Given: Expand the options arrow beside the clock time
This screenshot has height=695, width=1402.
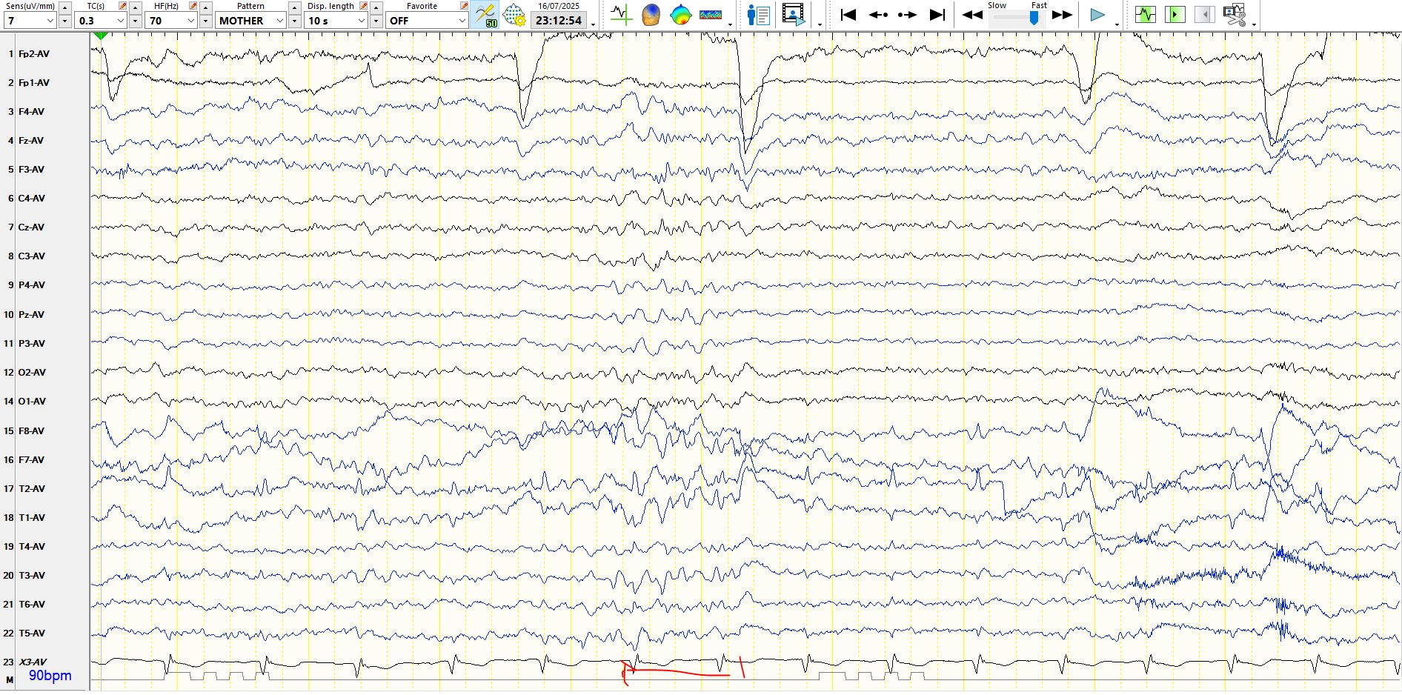Looking at the screenshot, I should [594, 24].
